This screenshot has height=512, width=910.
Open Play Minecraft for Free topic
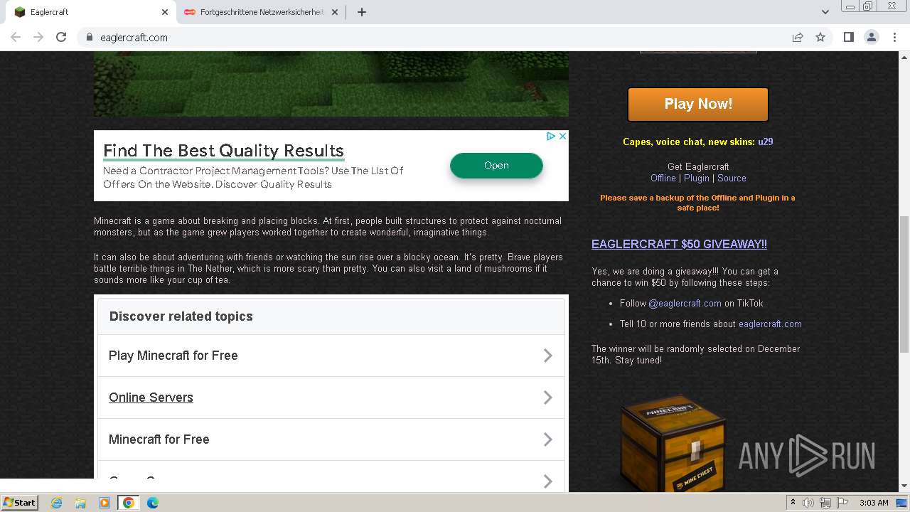tap(173, 356)
